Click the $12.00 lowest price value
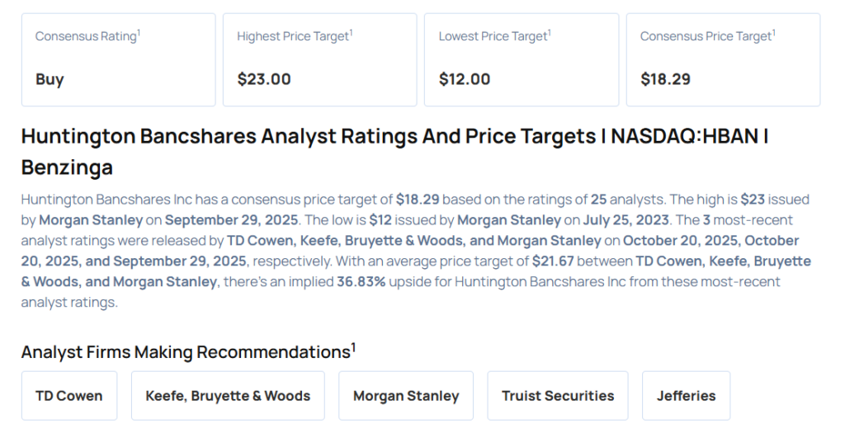 tap(465, 79)
